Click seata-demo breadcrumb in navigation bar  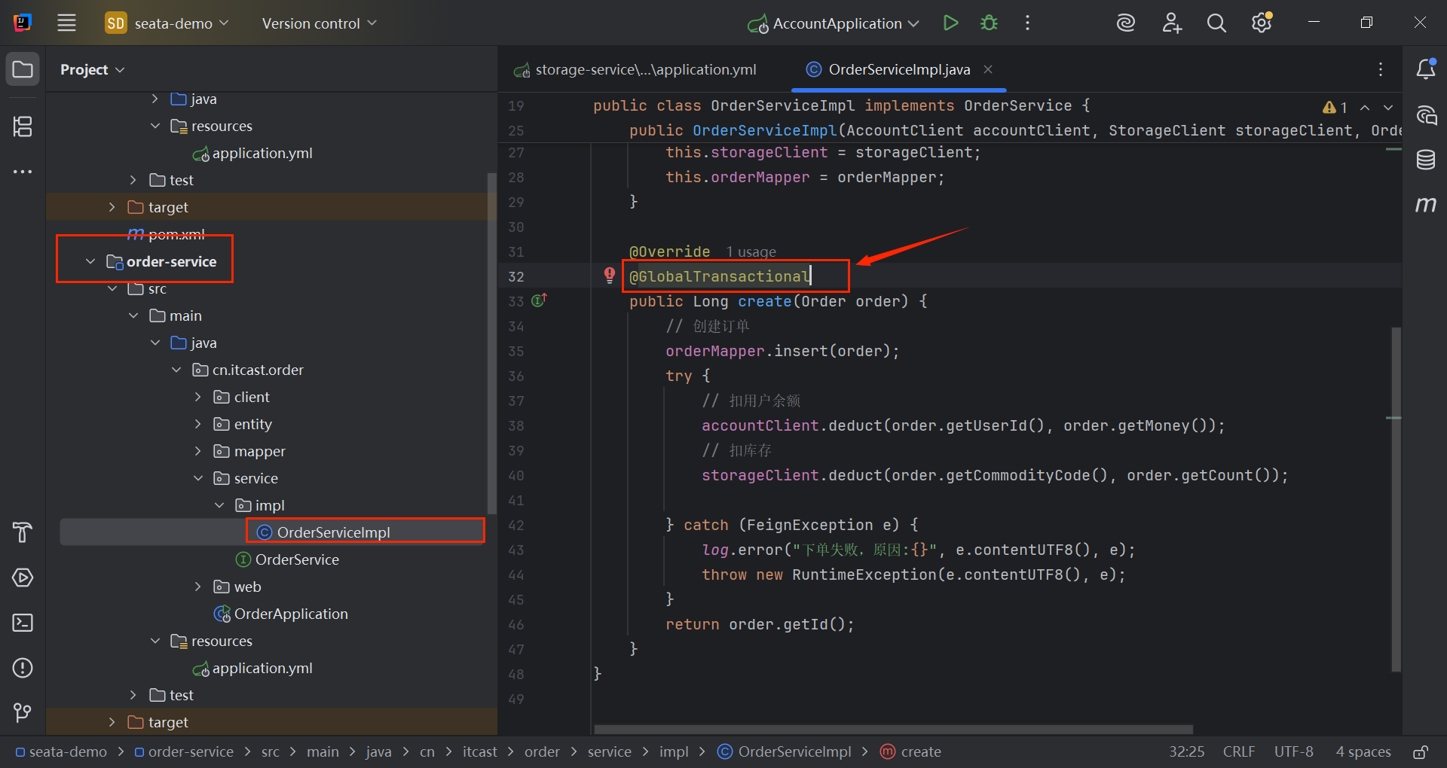coord(62,751)
